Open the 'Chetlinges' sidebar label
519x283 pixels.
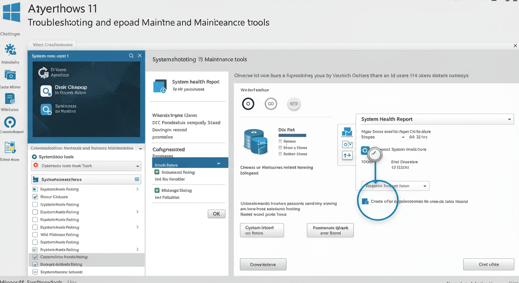[x=10, y=34]
